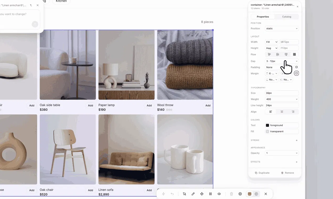
Task: Click the send arrow in chat box
Action: tap(35, 24)
